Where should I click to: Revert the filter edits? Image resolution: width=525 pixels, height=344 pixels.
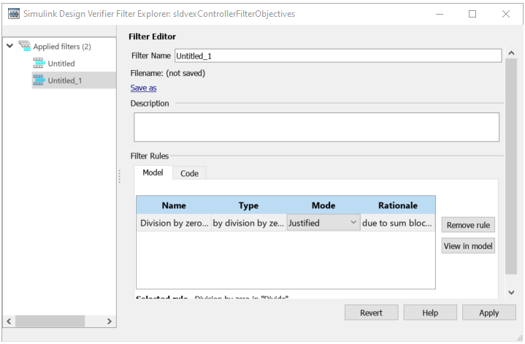point(371,313)
